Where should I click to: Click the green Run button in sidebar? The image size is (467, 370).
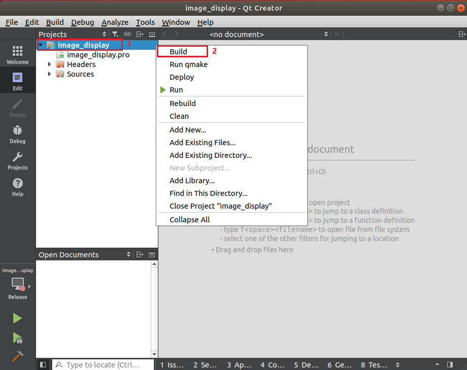pos(17,318)
